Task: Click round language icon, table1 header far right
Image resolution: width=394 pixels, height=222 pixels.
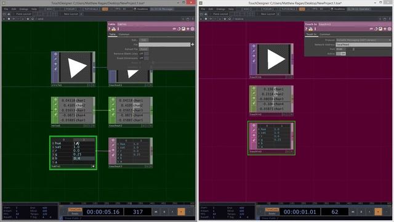Action: coord(193,29)
